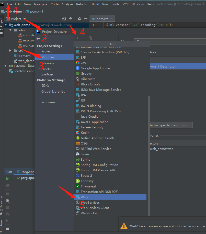The image size is (206, 234).
Task: Select Global Libraries under Platform Settings
Action: click(53, 92)
